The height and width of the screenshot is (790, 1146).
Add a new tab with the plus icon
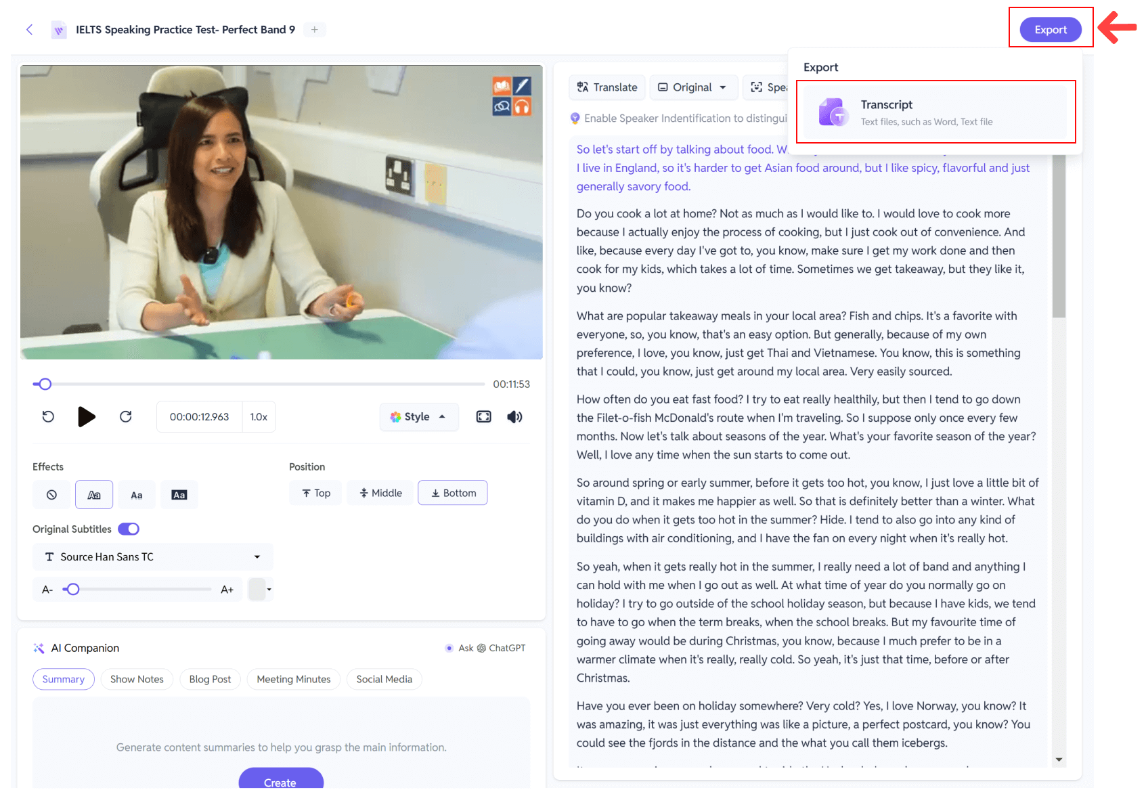tap(315, 29)
